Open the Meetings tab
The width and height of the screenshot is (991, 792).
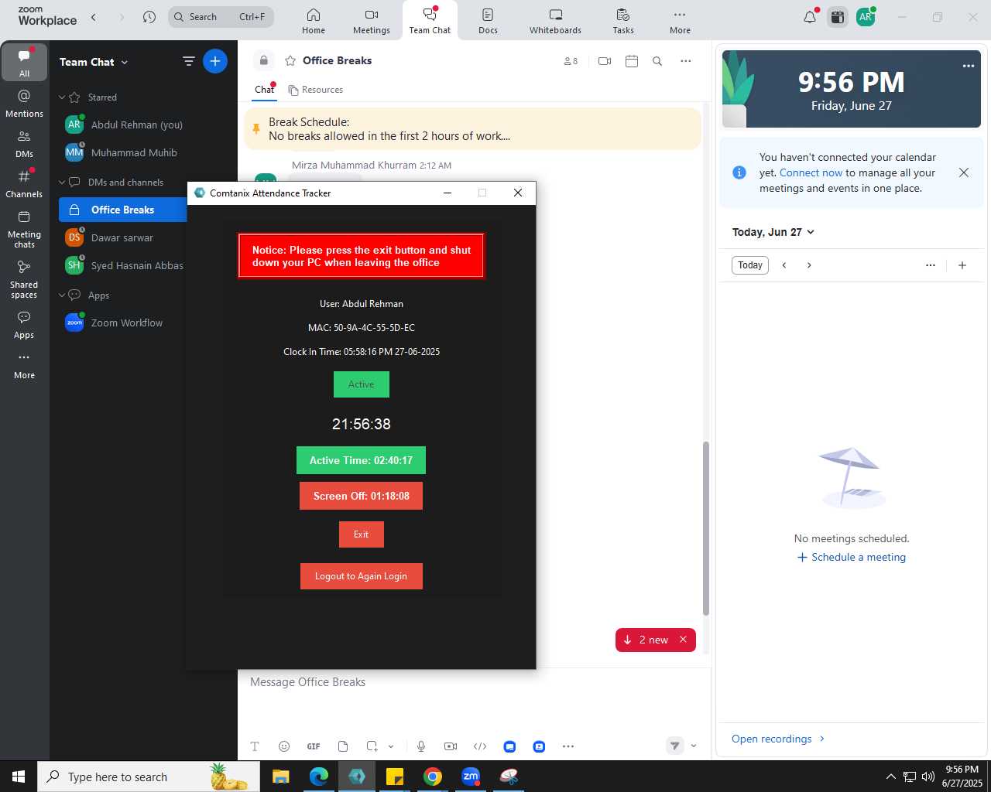(x=372, y=21)
